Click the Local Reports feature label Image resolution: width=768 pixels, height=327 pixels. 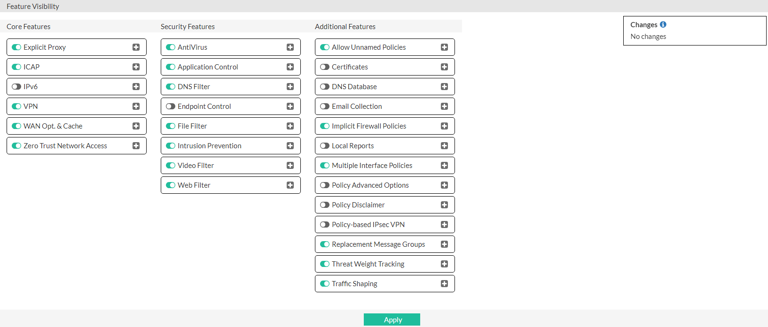(x=353, y=145)
